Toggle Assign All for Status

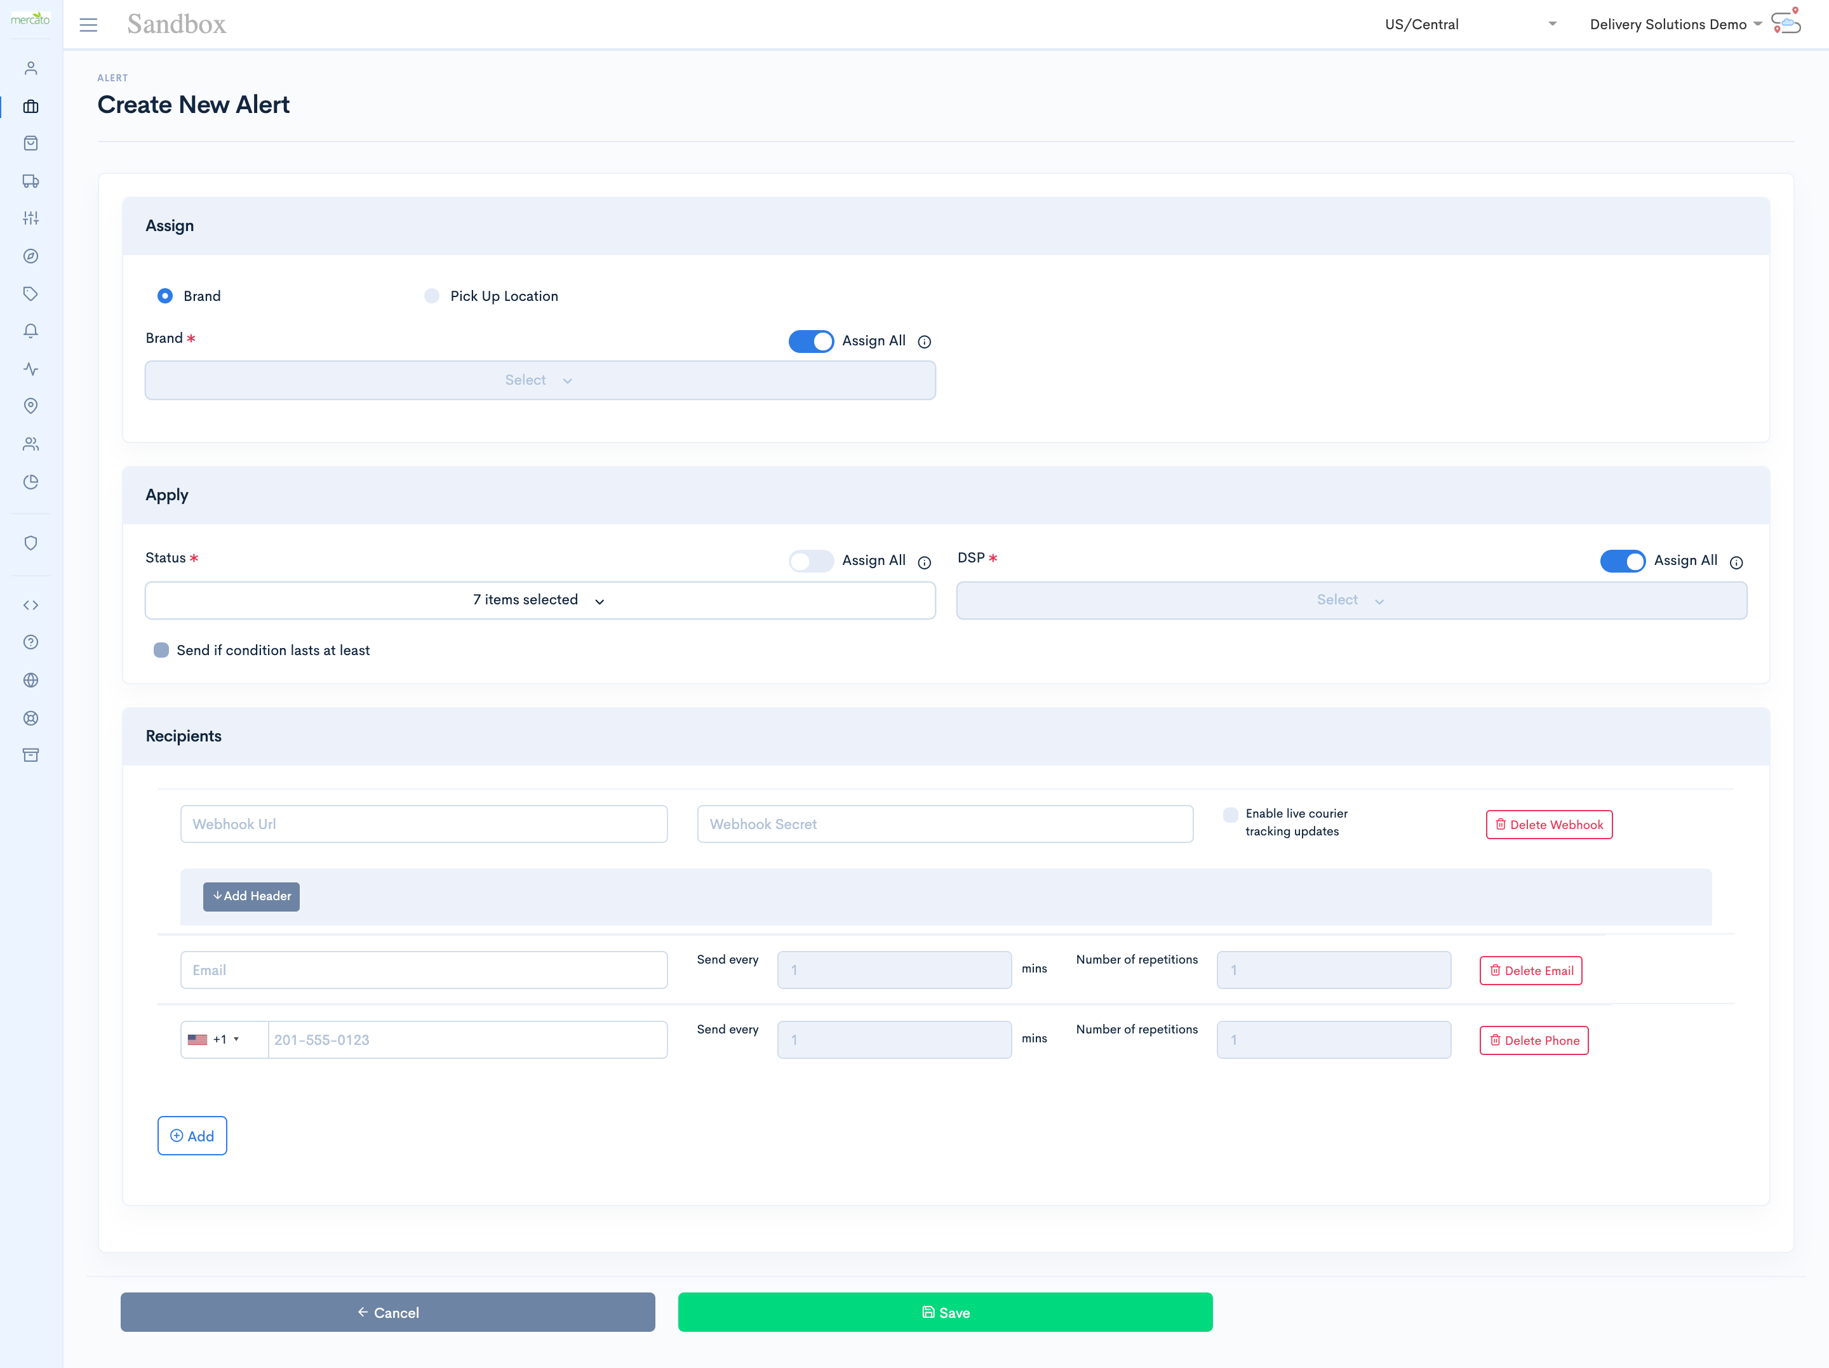coord(811,561)
